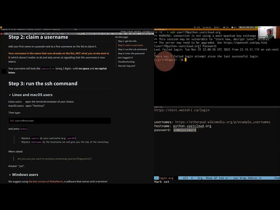Screen dimensions: 280x210
Task: Click the 'Mark set' echo area message
Action: tap(161, 182)
